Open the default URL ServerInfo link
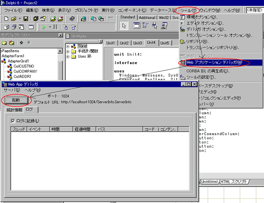The height and width of the screenshot is (203, 264). (96, 102)
